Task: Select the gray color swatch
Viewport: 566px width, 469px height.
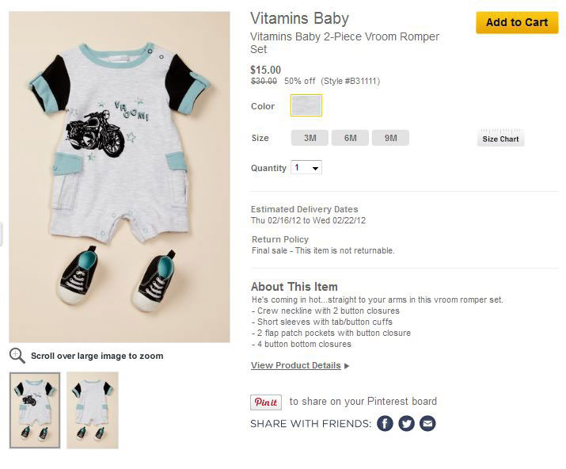Action: point(306,105)
